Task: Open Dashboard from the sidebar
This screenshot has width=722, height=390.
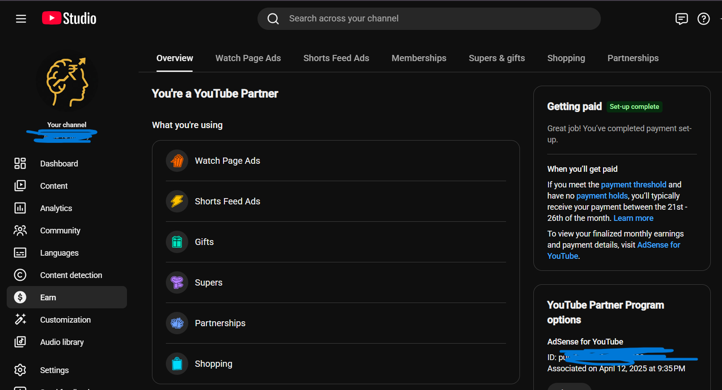Action: 67,163
